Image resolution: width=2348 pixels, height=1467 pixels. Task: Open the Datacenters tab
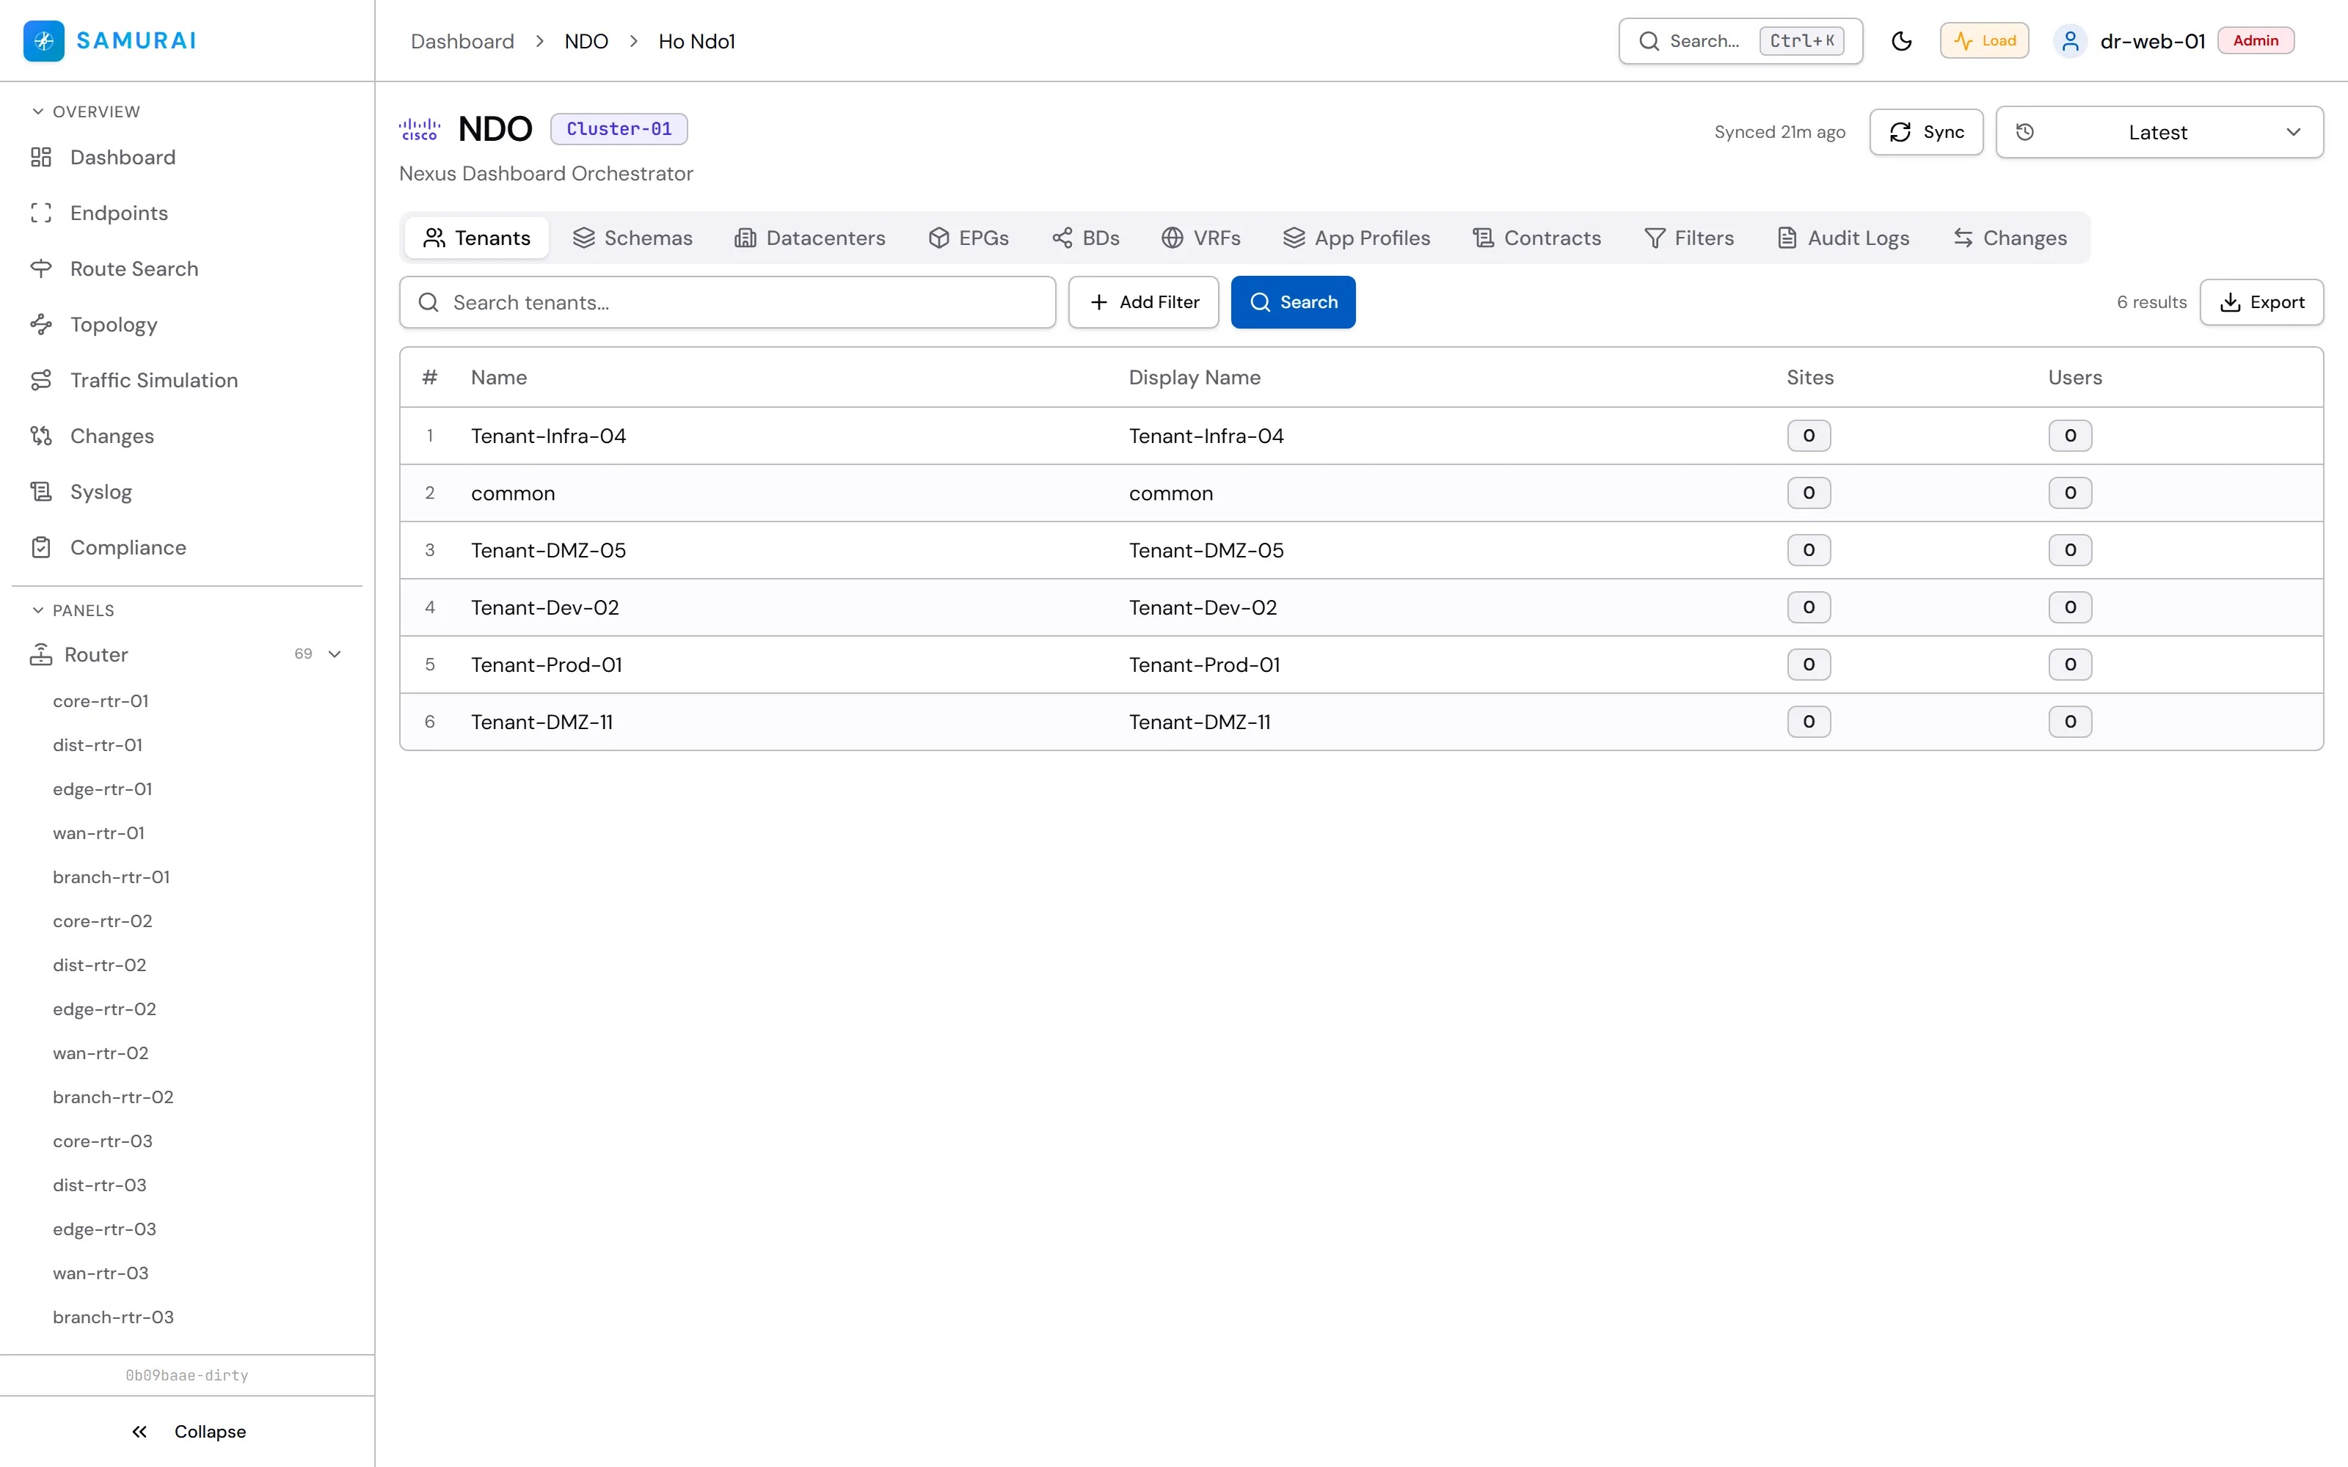(x=810, y=238)
